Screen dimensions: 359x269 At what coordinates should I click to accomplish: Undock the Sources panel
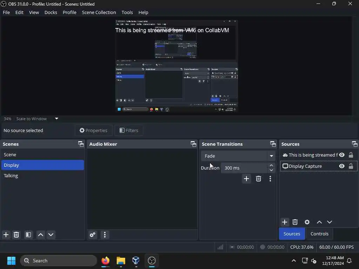coord(355,144)
